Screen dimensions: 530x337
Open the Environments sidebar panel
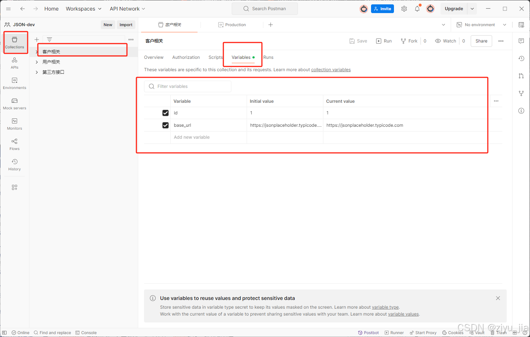pos(15,83)
